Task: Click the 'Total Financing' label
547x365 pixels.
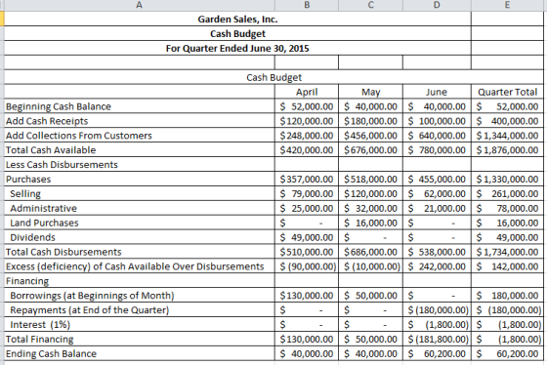Action: [39, 339]
